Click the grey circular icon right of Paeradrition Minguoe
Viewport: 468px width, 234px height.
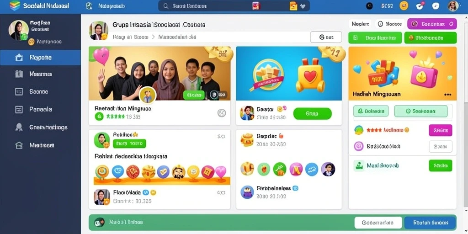tap(222, 113)
